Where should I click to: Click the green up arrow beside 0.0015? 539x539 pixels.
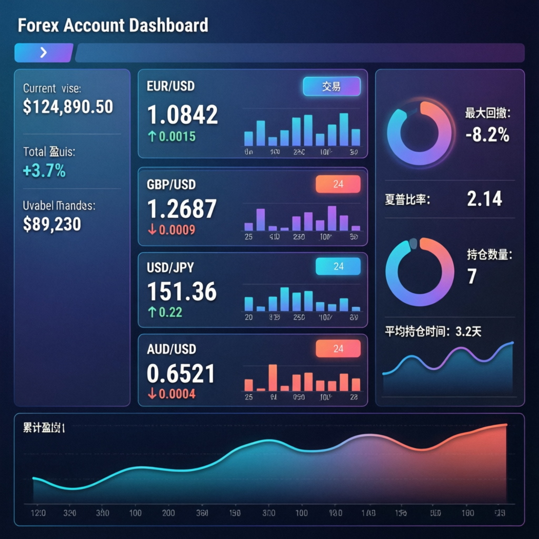click(x=152, y=136)
